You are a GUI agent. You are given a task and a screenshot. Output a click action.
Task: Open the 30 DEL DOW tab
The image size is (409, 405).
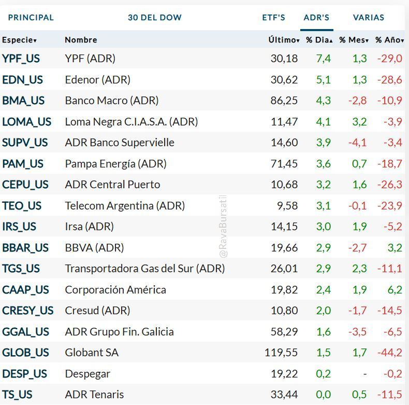click(155, 18)
